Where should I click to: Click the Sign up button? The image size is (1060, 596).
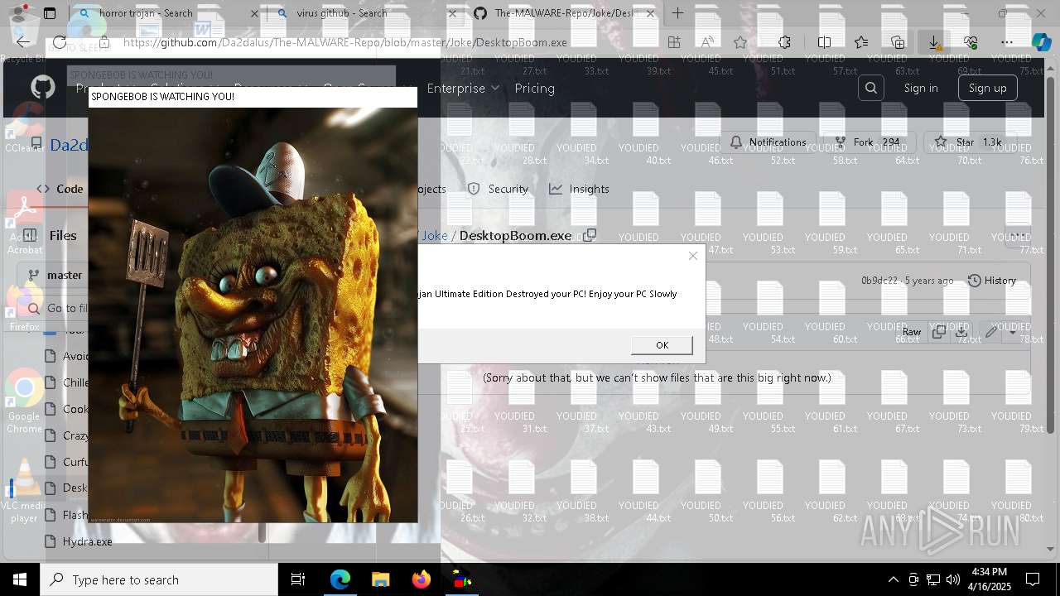tap(987, 88)
